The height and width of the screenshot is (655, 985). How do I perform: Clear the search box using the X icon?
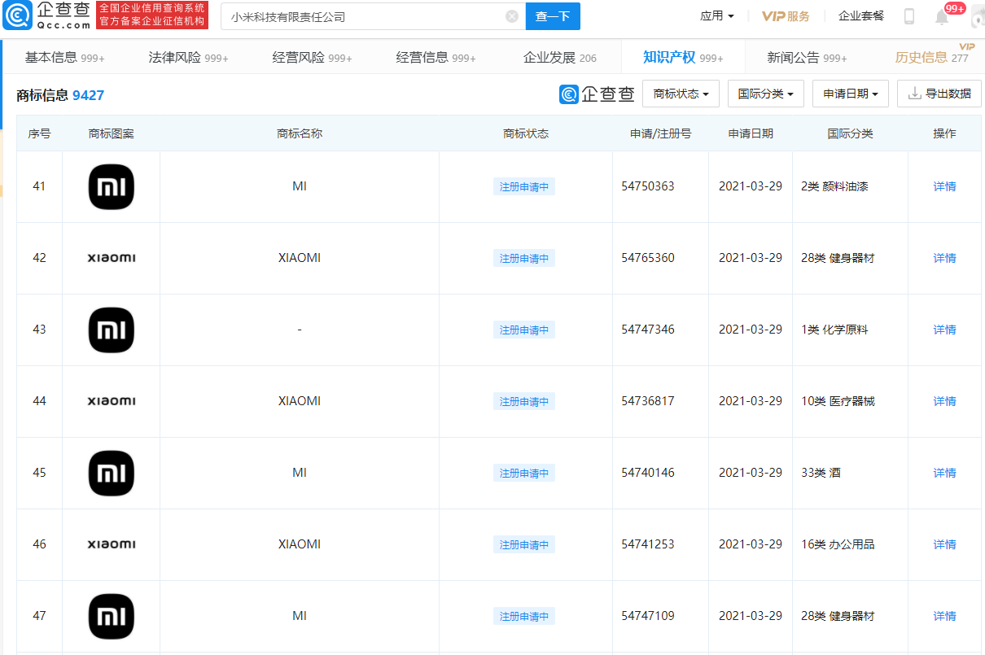click(x=511, y=16)
